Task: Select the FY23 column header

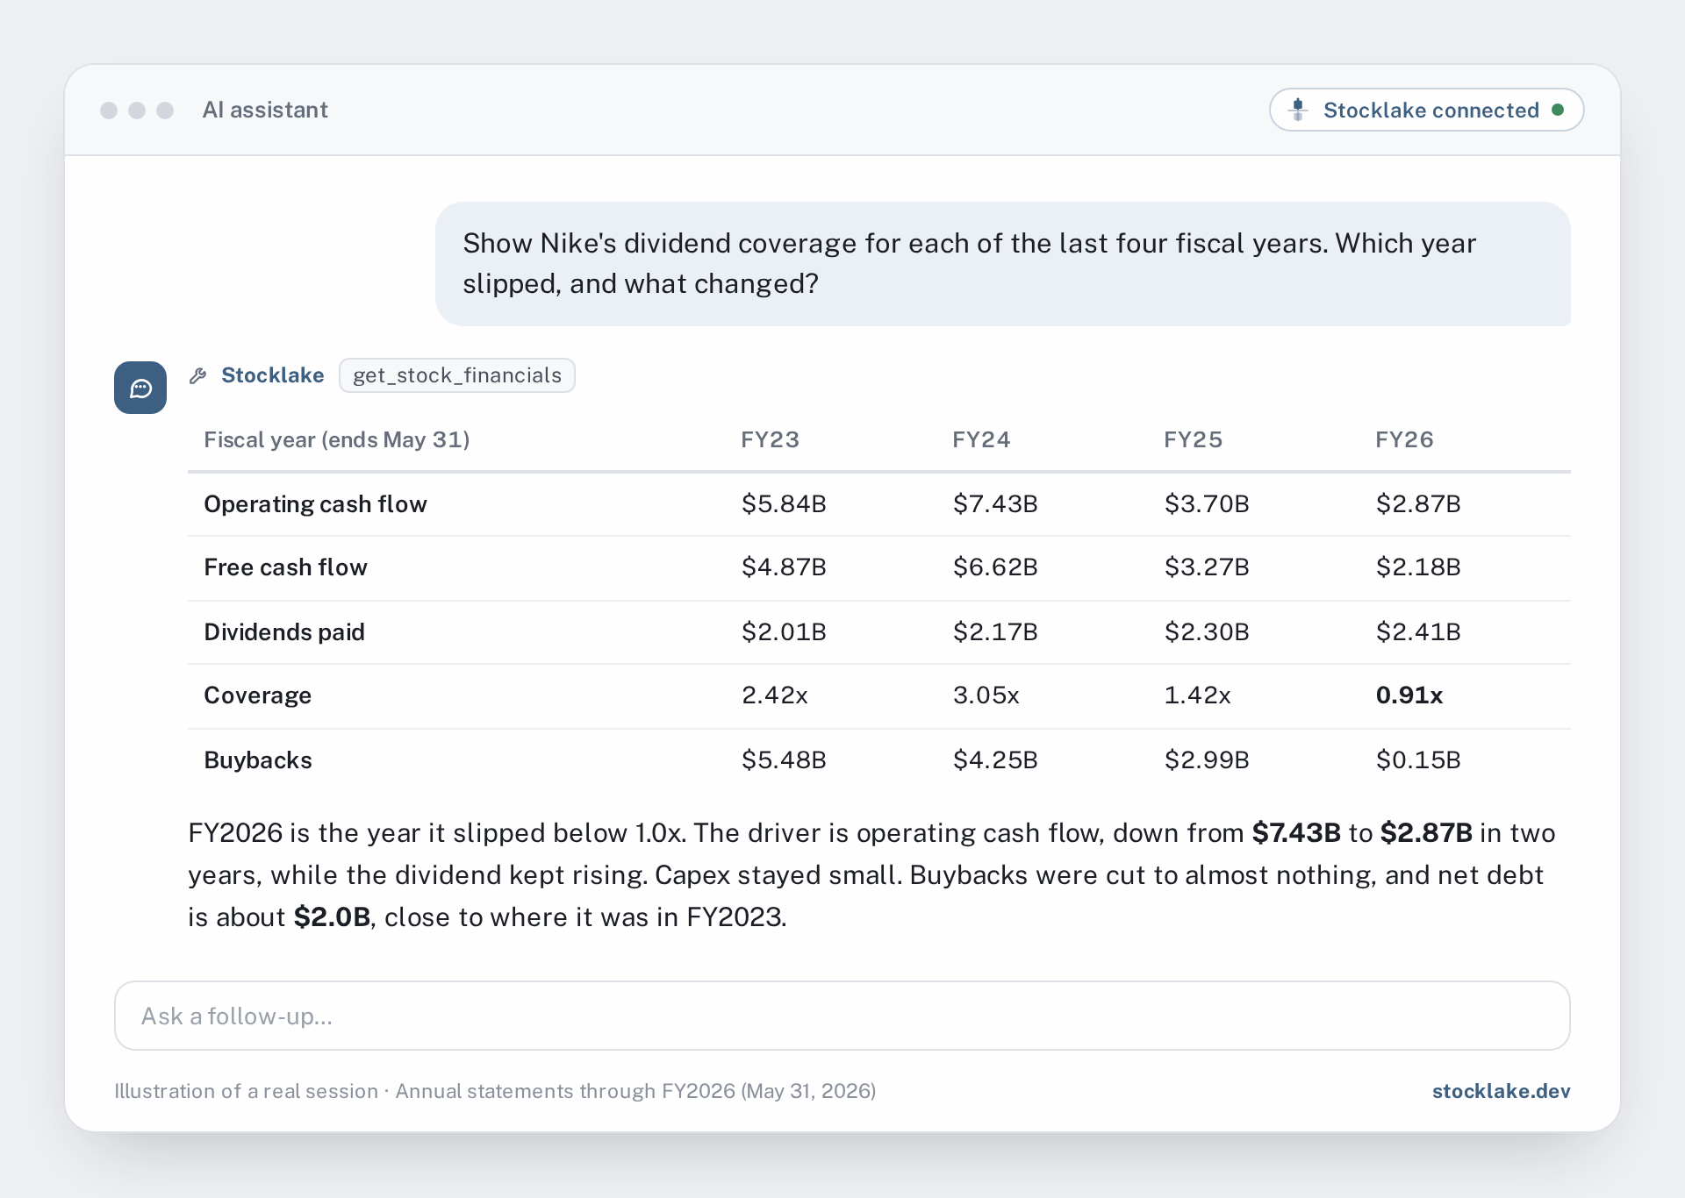Action: pyautogui.click(x=770, y=439)
